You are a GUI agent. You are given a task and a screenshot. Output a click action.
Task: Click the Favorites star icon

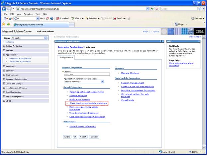[4, 24]
